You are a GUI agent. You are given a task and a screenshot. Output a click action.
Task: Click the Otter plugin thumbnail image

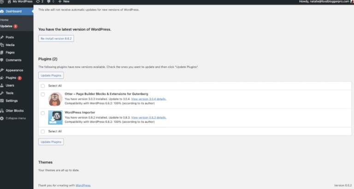tap(55, 99)
